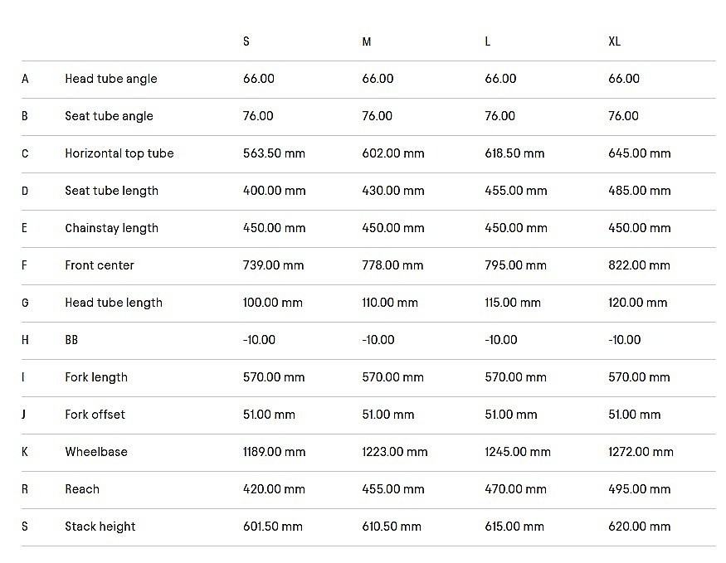726x563 pixels.
Task: Click the 615.00 mm stack height value
Action: click(514, 527)
